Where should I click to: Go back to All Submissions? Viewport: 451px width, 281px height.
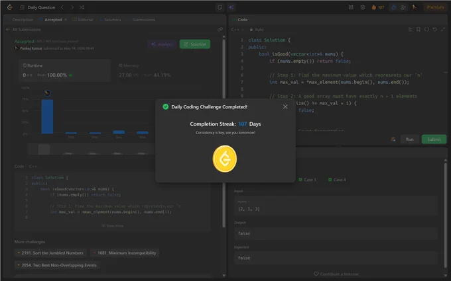point(24,30)
